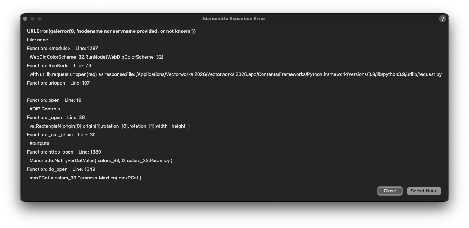This screenshot has height=228, width=469.
Task: Click the 'Function: RunNode Line: 79' text
Action: [59, 66]
